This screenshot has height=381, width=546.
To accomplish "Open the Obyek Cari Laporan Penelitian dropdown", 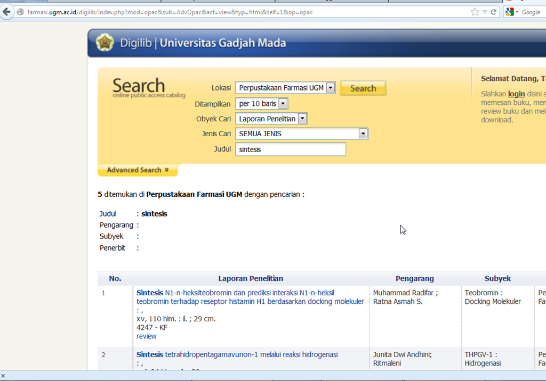I will pyautogui.click(x=271, y=119).
